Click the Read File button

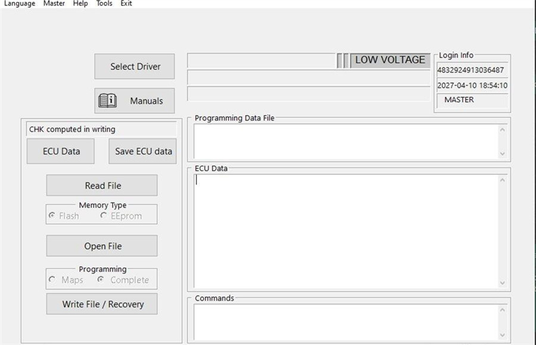(102, 186)
